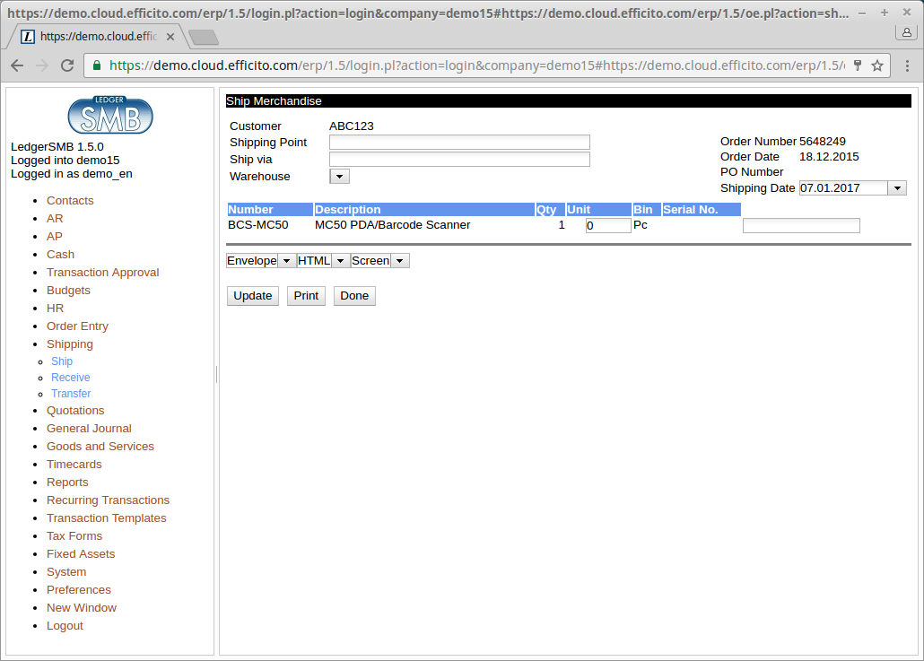Click the Shipping Point text field
This screenshot has height=661, width=924.
[459, 143]
